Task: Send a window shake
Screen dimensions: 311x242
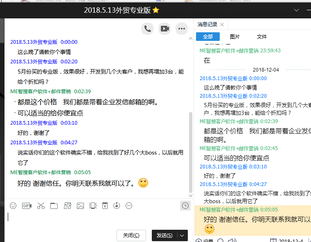Action: point(92,206)
